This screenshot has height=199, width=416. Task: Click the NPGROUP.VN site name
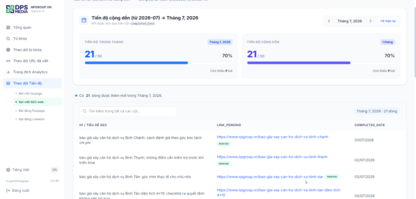(x=41, y=7)
